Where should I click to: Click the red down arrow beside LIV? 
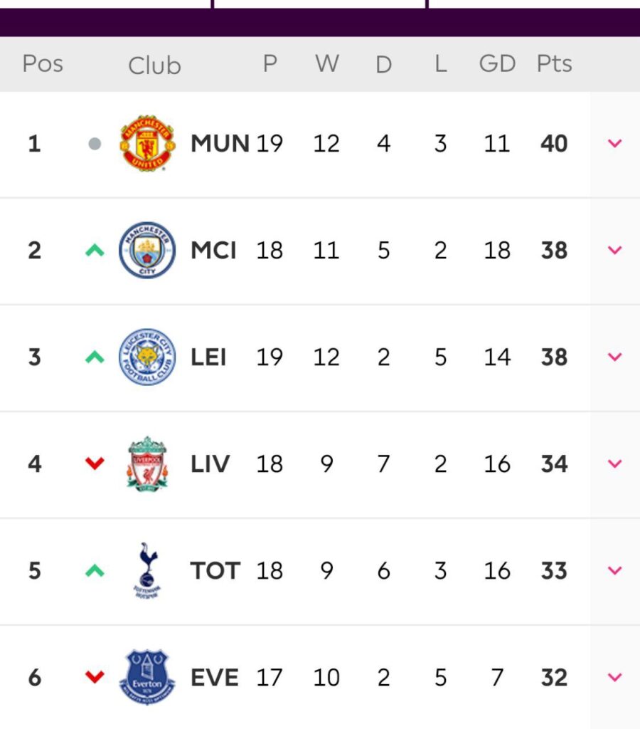(x=95, y=463)
